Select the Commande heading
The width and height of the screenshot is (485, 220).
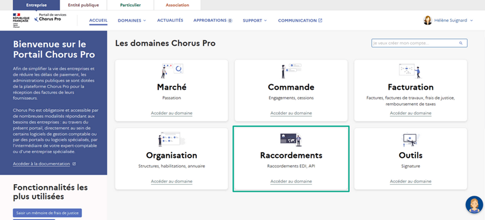coord(291,87)
